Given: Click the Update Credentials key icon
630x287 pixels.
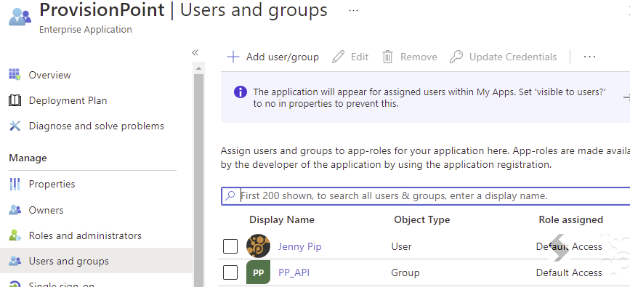Looking at the screenshot, I should pos(456,57).
